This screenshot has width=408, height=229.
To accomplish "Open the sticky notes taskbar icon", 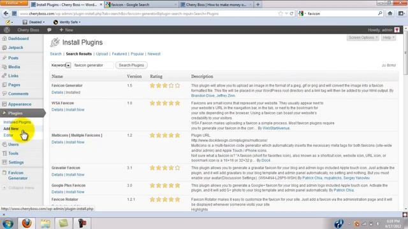I will click(x=63, y=223).
